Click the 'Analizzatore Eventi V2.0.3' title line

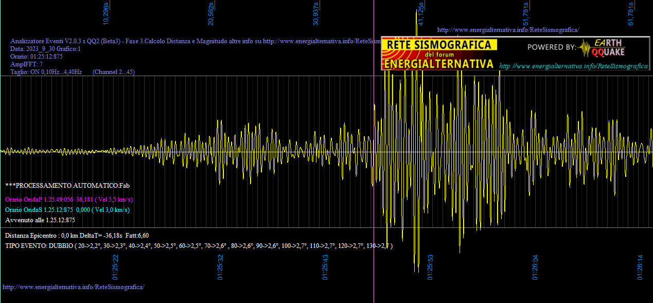click(196, 41)
